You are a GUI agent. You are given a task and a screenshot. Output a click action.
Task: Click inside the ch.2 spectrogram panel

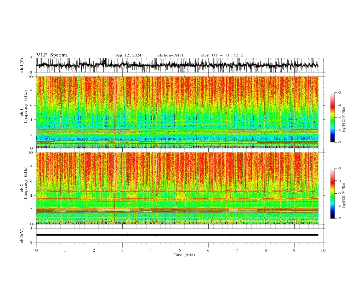[x=177, y=188]
